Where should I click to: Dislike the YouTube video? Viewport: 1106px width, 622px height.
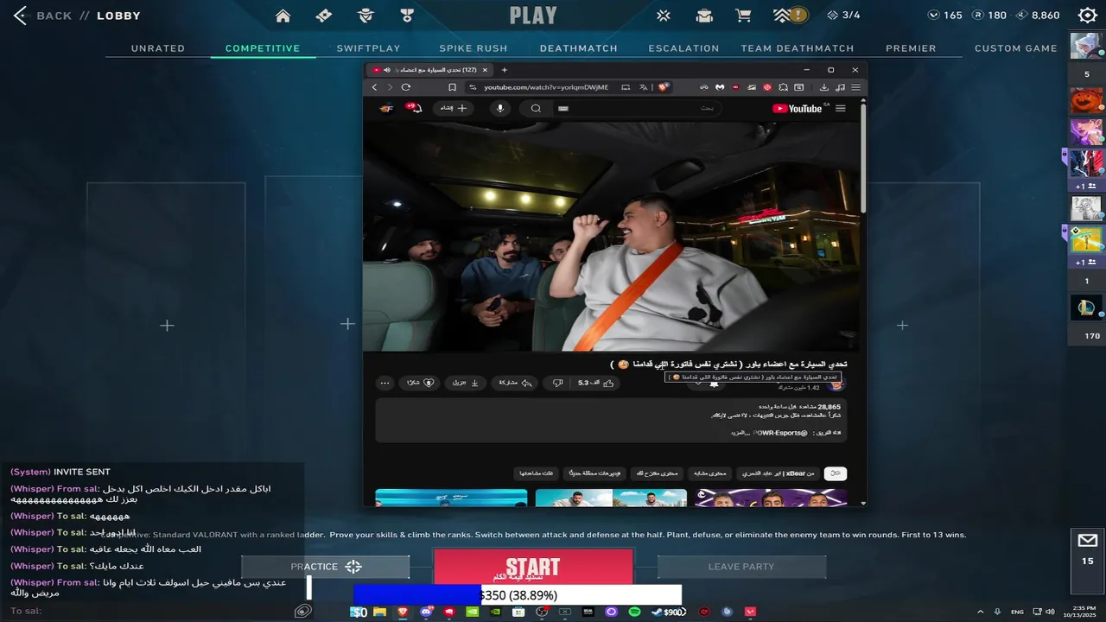click(x=557, y=383)
